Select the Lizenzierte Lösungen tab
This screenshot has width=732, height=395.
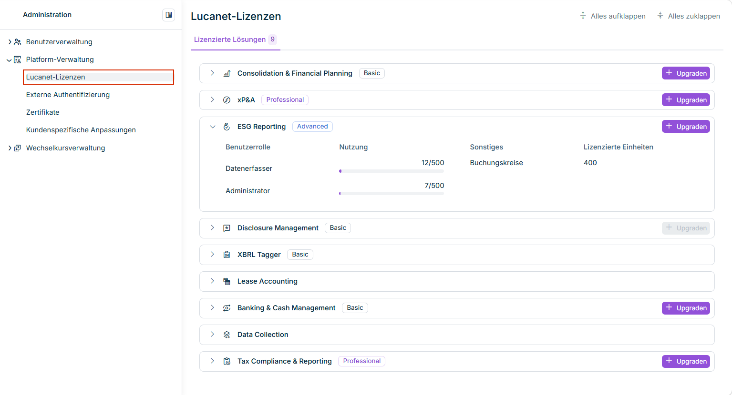click(x=235, y=39)
